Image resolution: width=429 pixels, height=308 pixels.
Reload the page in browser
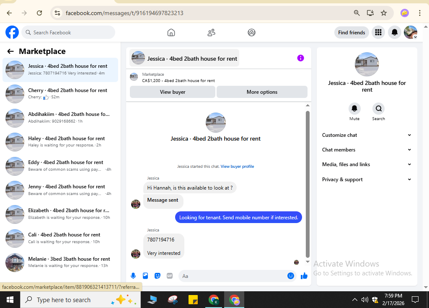[39, 13]
